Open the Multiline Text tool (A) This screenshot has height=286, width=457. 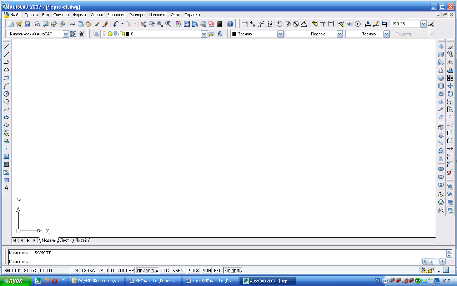6,188
